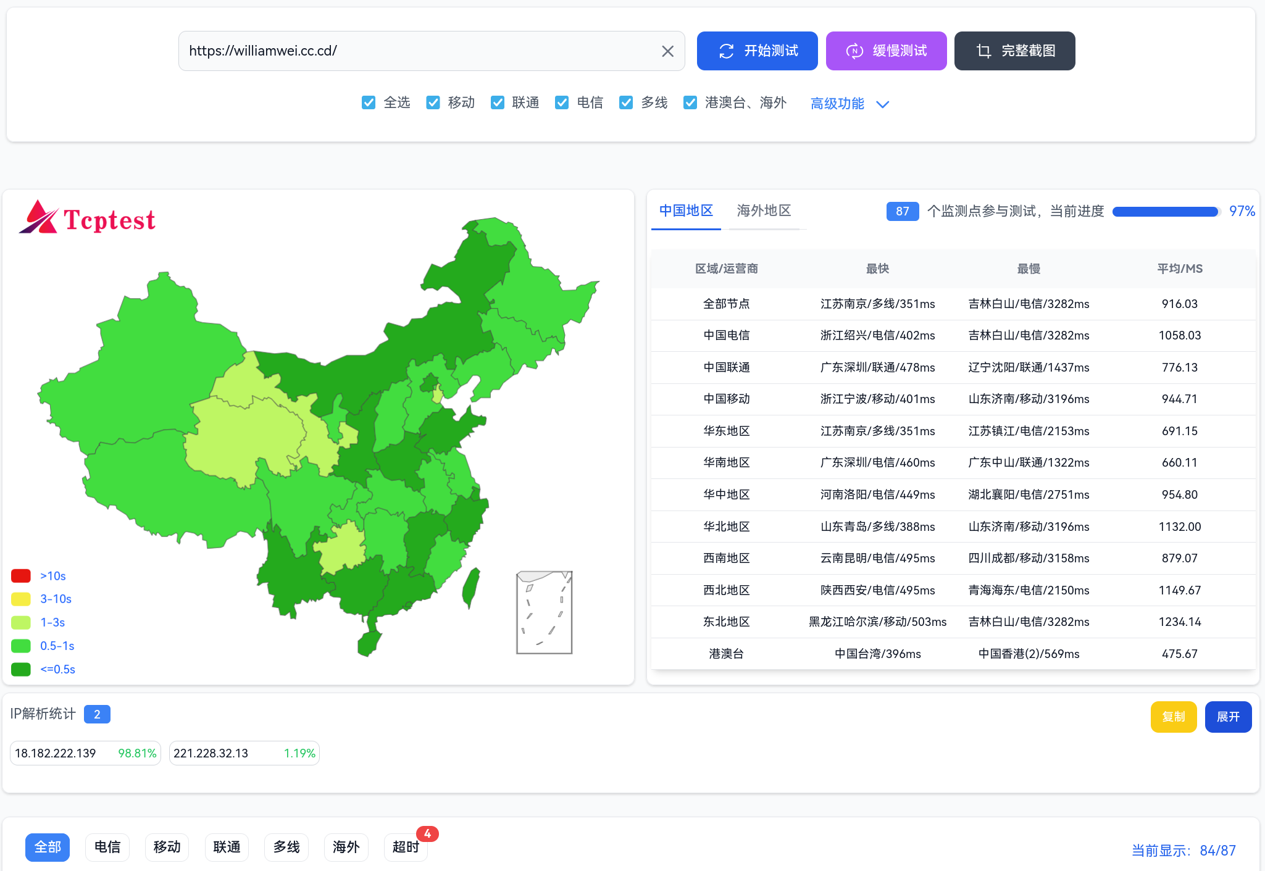This screenshot has height=871, width=1265.
Task: Click the yellow 3-10s legend swatch
Action: coord(20,599)
